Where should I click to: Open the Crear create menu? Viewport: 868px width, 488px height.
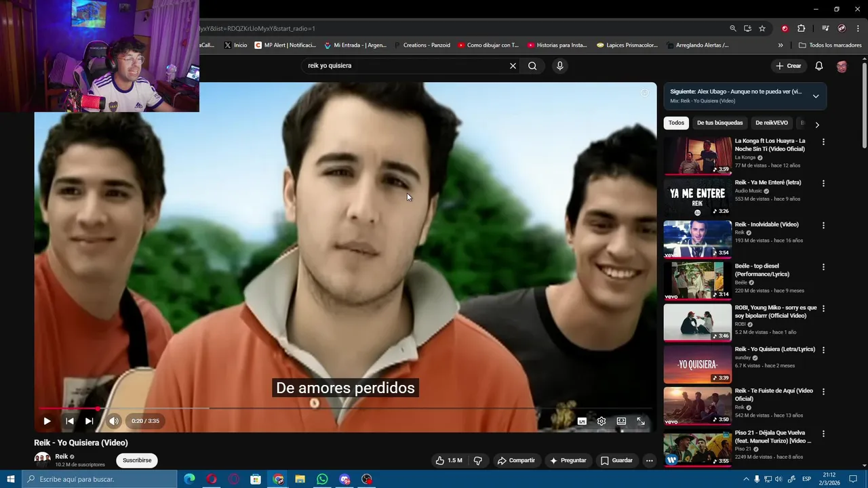pos(789,66)
